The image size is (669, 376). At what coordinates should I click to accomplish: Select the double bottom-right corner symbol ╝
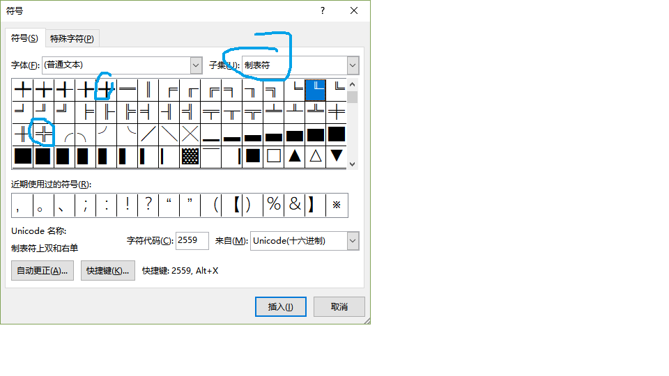tap(64, 112)
